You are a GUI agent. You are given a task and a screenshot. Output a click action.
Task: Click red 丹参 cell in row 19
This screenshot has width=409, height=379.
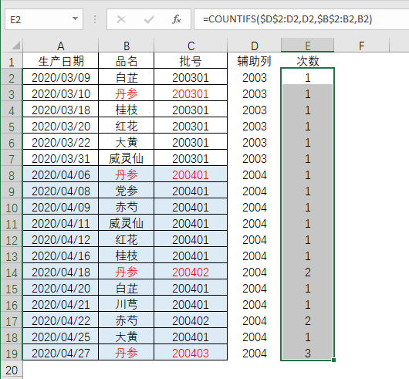pyautogui.click(x=127, y=354)
